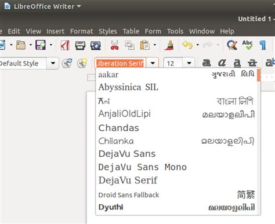The image size is (275, 224).
Task: Run spelling check Abc icon
Action: click(247, 45)
